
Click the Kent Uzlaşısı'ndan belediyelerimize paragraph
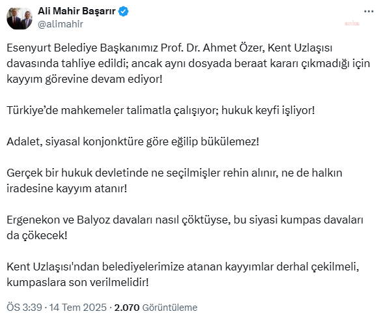[183, 274]
